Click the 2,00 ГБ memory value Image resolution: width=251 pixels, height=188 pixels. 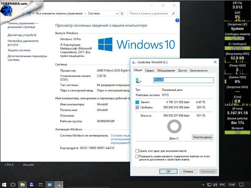101,76
